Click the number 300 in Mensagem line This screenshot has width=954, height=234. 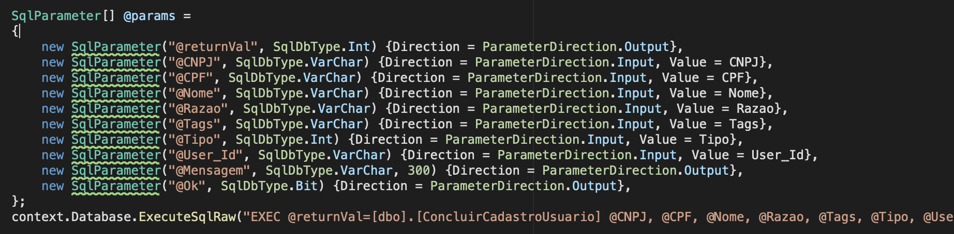point(419,171)
